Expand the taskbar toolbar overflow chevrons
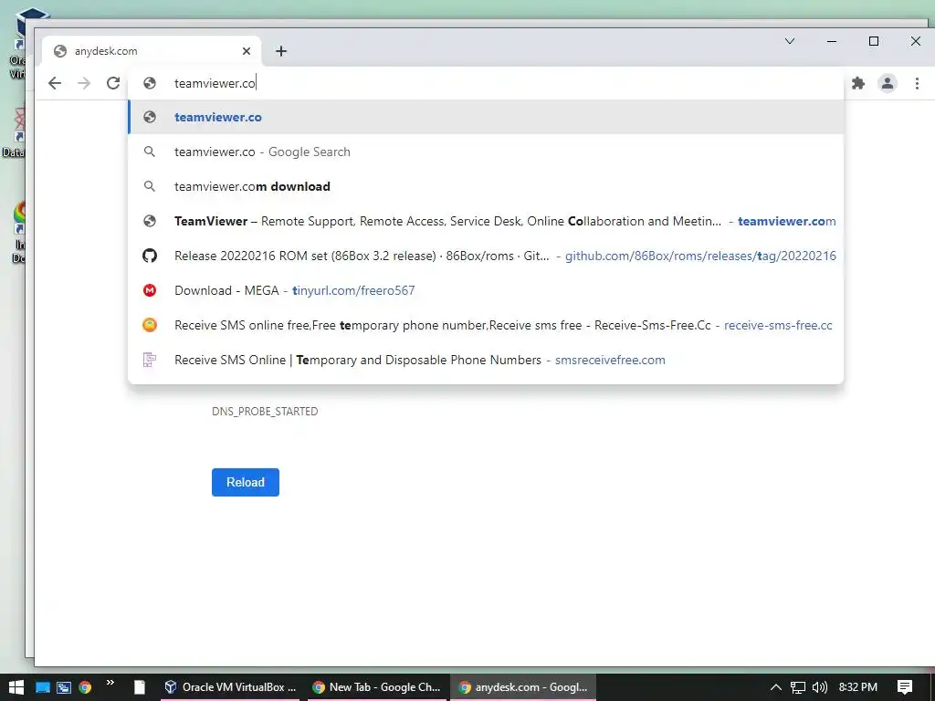Screen dimensions: 935x701 coord(110,683)
